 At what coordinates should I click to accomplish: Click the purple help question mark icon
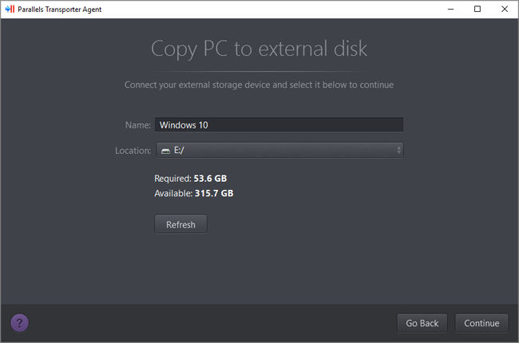click(20, 322)
